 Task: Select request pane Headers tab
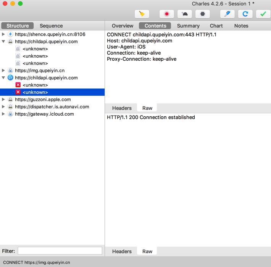coord(122,108)
